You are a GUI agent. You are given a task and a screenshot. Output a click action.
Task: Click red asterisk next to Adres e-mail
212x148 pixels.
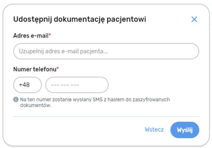point(50,35)
